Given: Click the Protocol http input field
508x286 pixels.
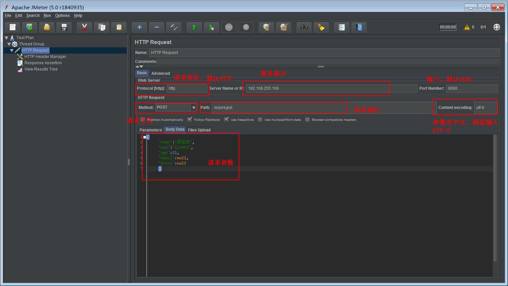Looking at the screenshot, I should [187, 88].
